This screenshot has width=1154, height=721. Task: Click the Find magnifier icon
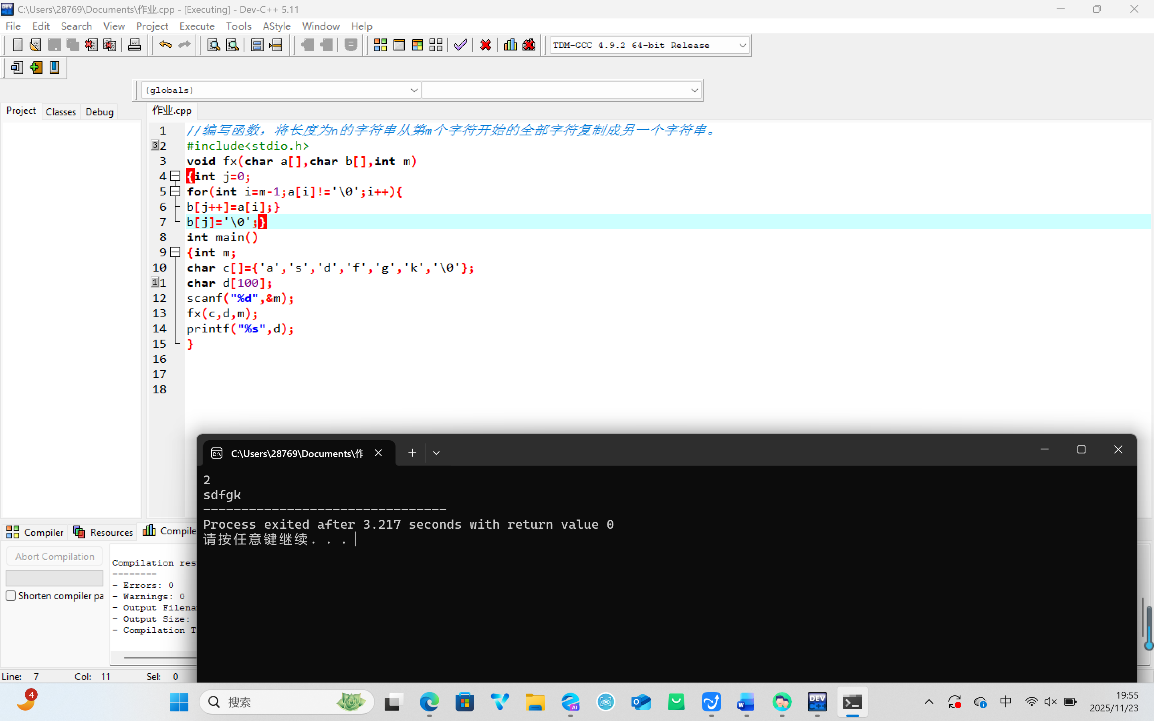pos(214,45)
